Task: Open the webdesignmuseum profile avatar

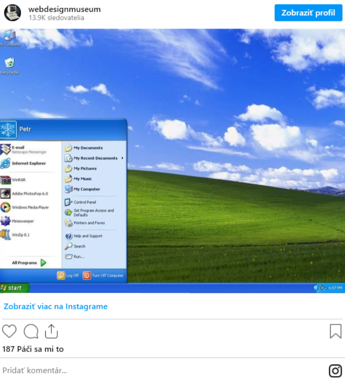Action: (x=12, y=13)
